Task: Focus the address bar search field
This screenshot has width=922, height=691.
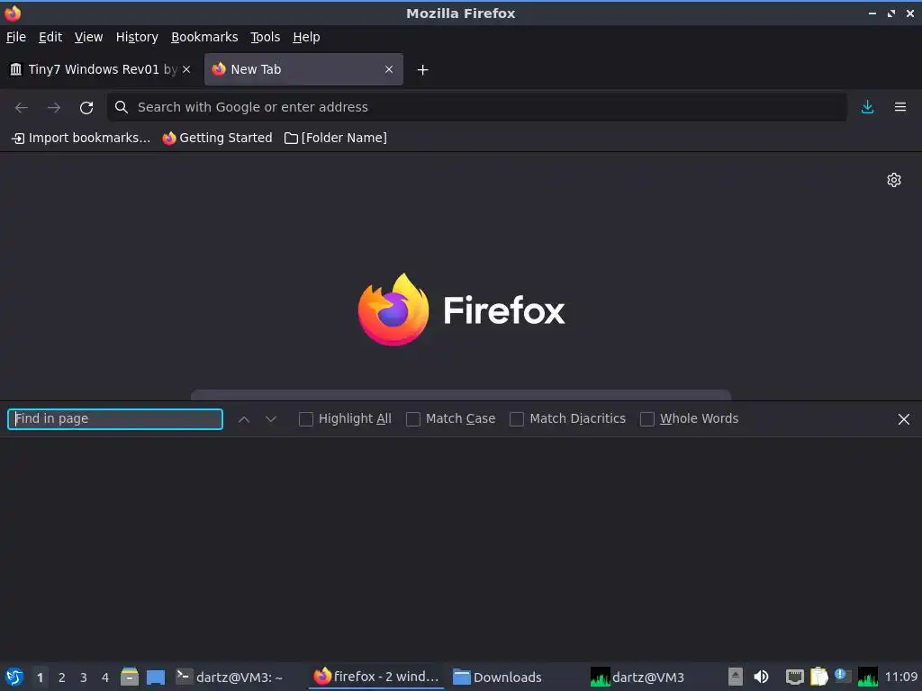Action: [x=476, y=107]
